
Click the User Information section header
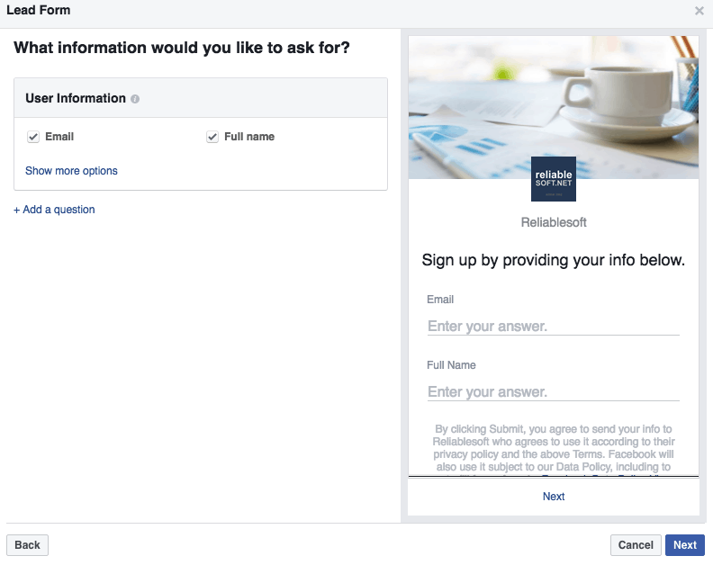tap(76, 98)
